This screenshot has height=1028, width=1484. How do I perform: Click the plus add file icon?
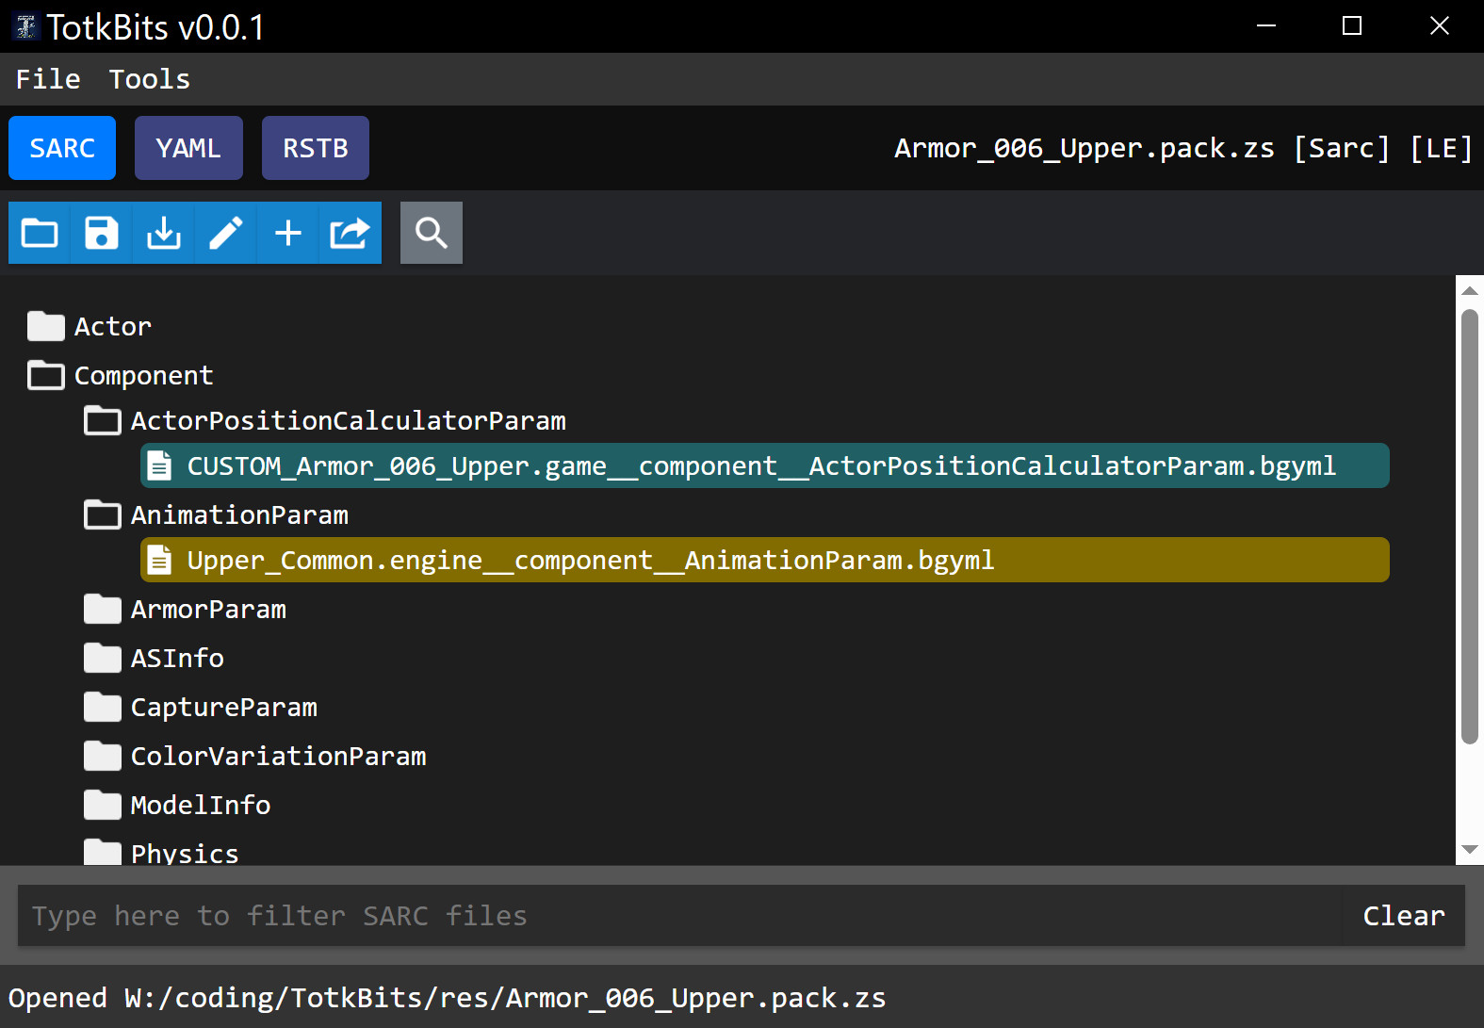288,233
